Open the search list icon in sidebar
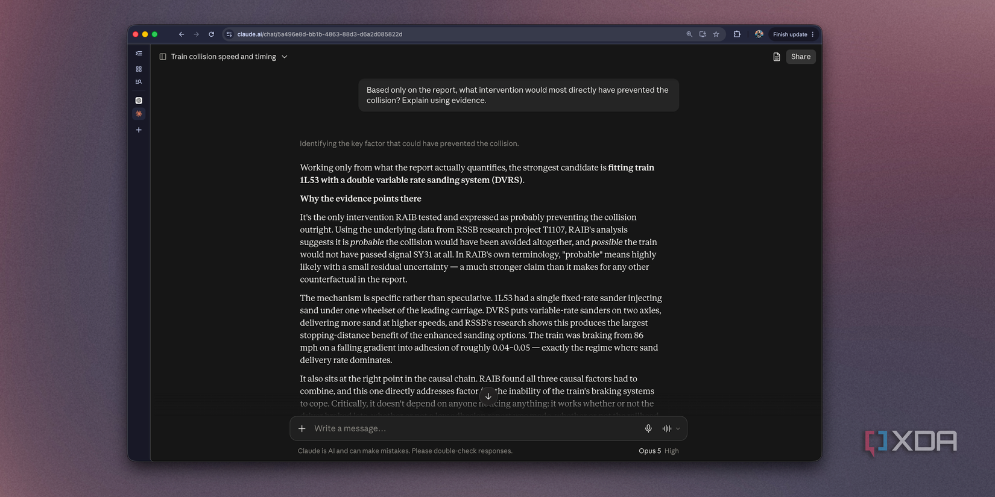The width and height of the screenshot is (995, 497). click(x=139, y=82)
